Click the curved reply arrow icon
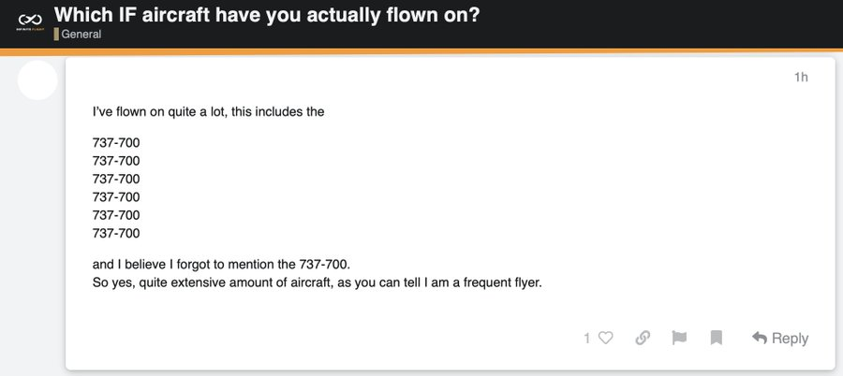Screen dimensions: 843x376 pos(759,338)
